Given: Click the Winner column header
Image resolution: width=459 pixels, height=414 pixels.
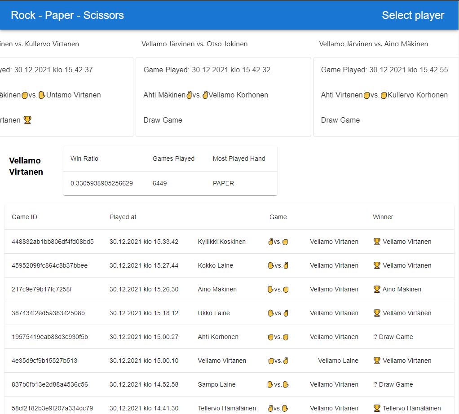Looking at the screenshot, I should [x=383, y=217].
